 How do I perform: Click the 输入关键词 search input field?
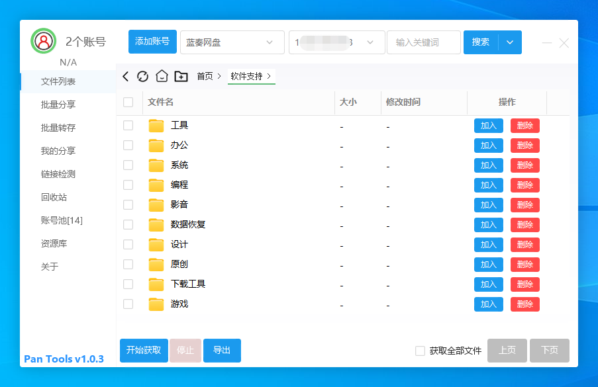pyautogui.click(x=424, y=42)
